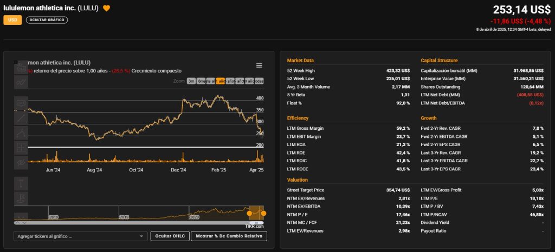This screenshot has height=252, width=555.
Task: Click the zigzag trend indicator icon
Action: pyautogui.click(x=21, y=82)
